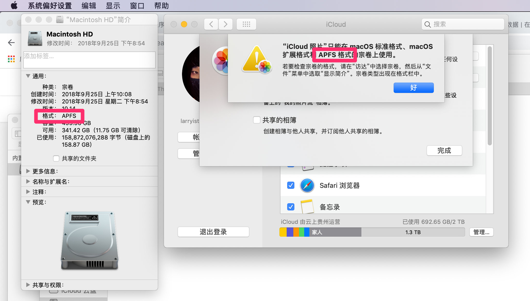Click the 1.3 TB free space segment
The height and width of the screenshot is (301, 530).
[x=413, y=232]
